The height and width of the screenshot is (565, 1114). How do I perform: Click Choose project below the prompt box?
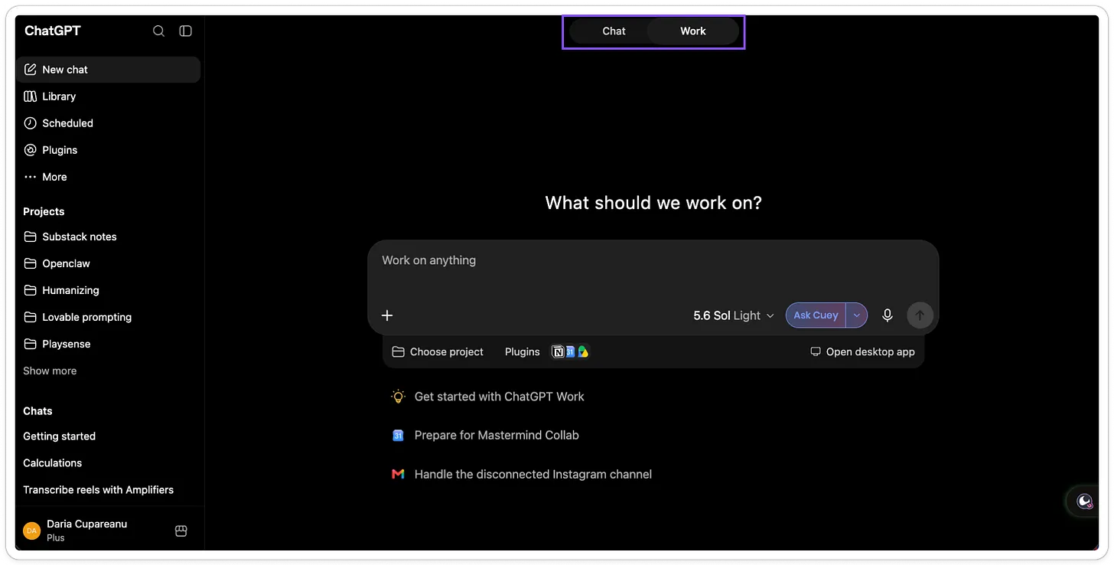pyautogui.click(x=438, y=352)
